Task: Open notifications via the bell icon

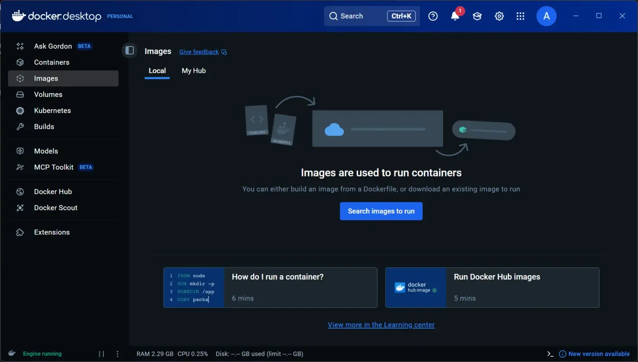Action: click(x=455, y=16)
